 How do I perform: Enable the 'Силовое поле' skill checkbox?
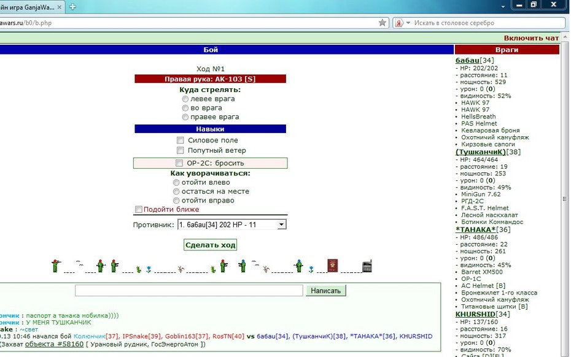181,140
